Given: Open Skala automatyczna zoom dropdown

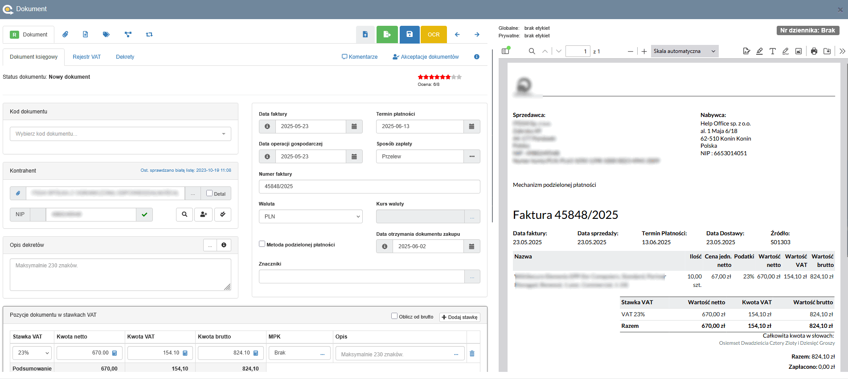Looking at the screenshot, I should pyautogui.click(x=684, y=51).
